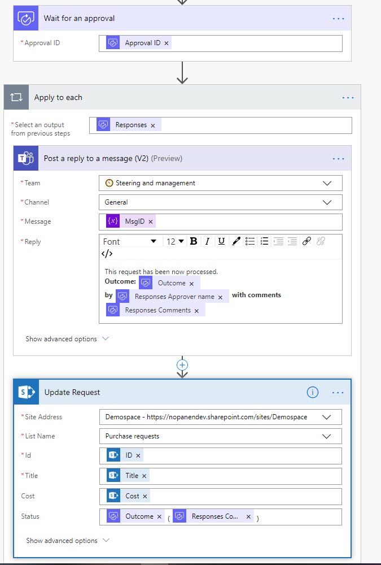The height and width of the screenshot is (565, 381).
Task: Insert a bulleted list in Reply
Action: [x=250, y=241]
